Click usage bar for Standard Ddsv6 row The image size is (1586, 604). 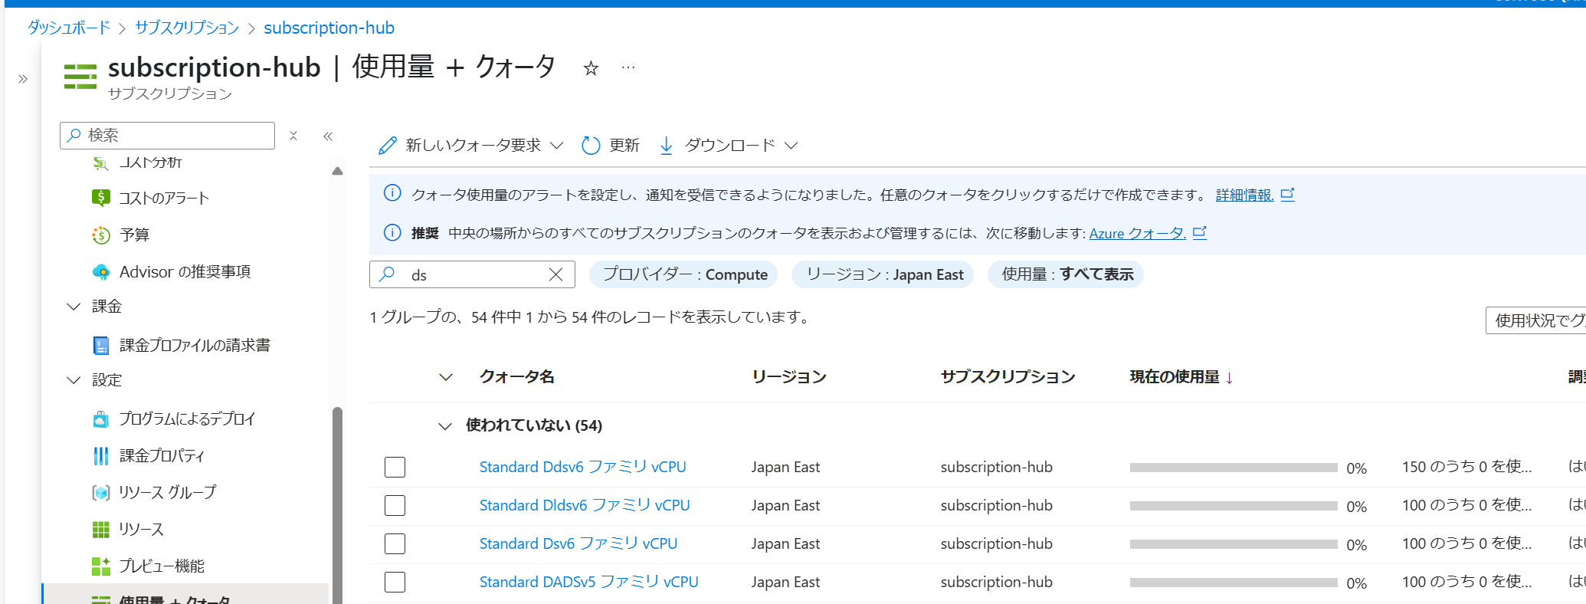coord(1234,468)
